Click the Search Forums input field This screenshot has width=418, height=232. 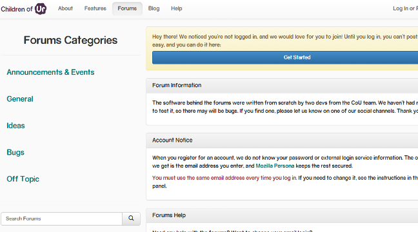tap(61, 218)
